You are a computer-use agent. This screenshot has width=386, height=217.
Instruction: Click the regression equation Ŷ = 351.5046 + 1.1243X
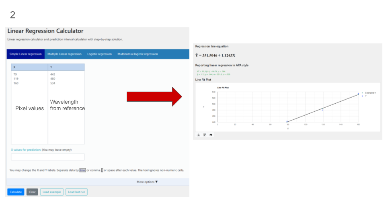pos(216,55)
